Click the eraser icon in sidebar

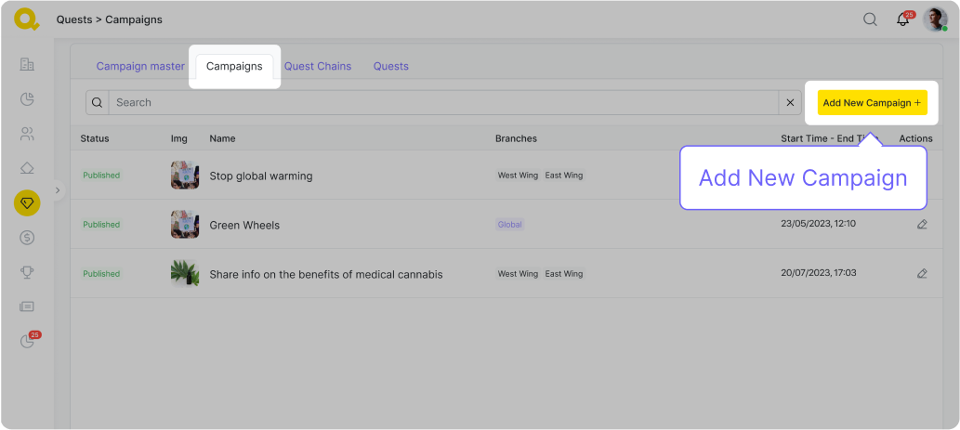27,168
